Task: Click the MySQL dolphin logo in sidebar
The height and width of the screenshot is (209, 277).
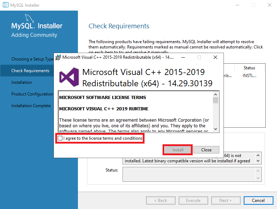Action: 30,19
